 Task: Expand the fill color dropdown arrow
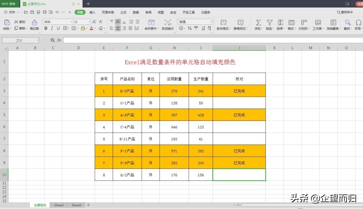[x=87, y=29]
